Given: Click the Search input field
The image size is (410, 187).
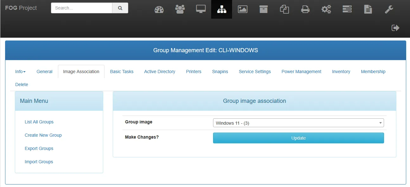Looking at the screenshot, I should click(82, 8).
